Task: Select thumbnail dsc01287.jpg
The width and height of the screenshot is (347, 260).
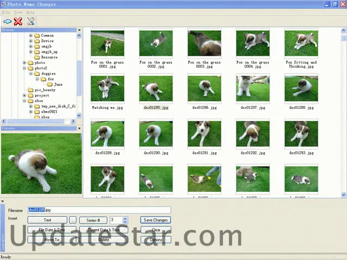Action: (253, 88)
